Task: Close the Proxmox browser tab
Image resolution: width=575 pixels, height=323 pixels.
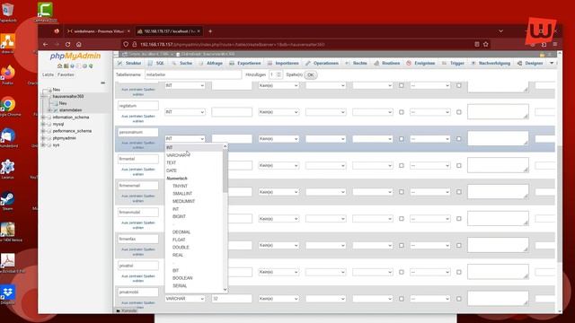Action: 128,31
